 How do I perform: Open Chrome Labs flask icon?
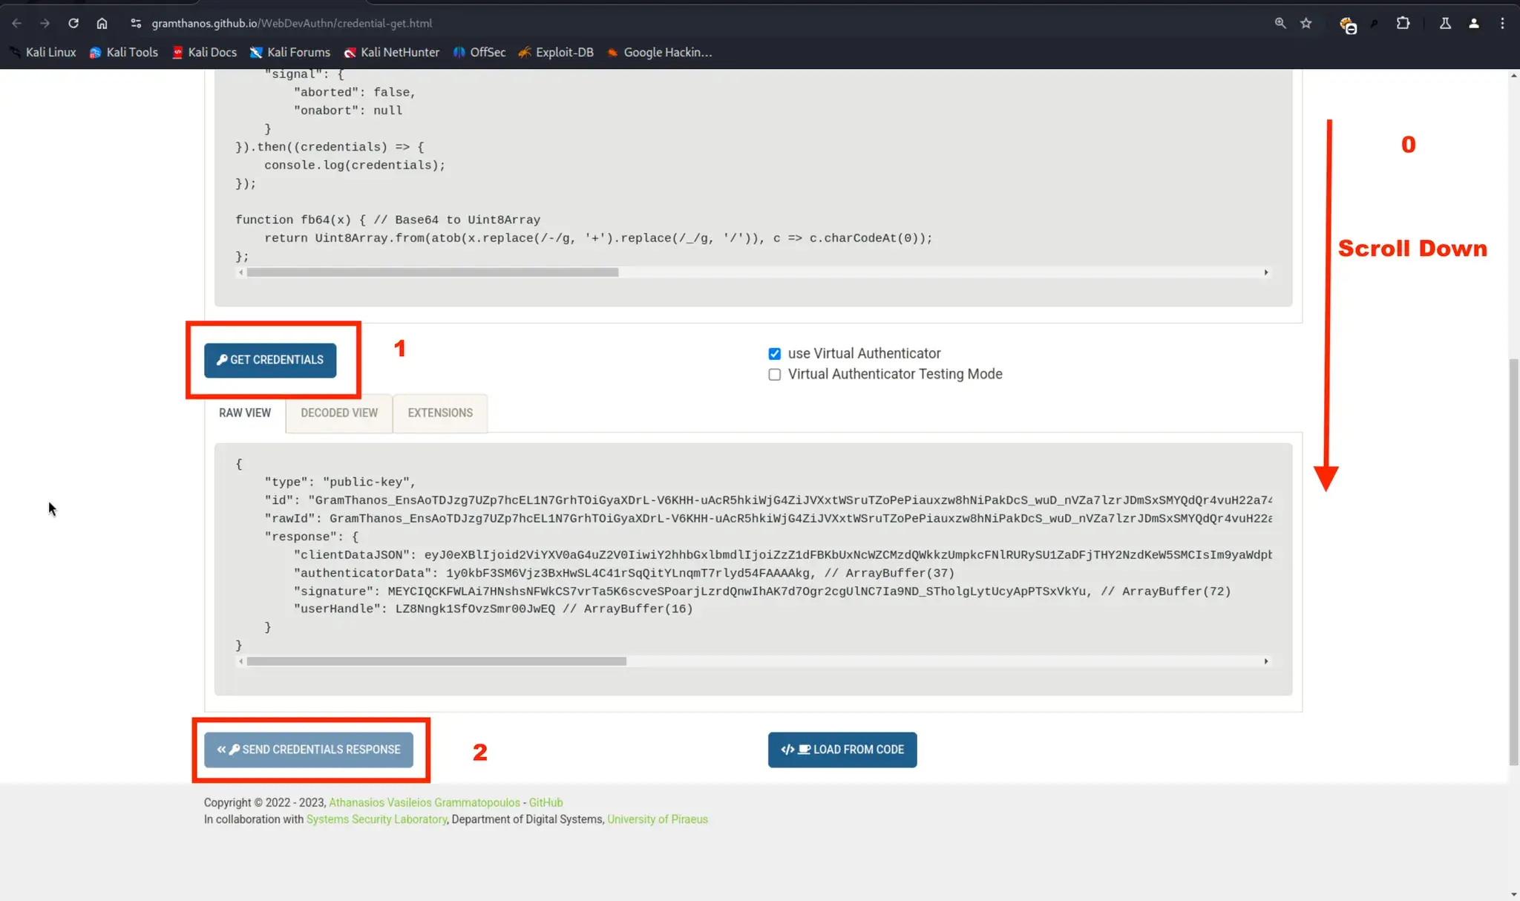[1444, 23]
